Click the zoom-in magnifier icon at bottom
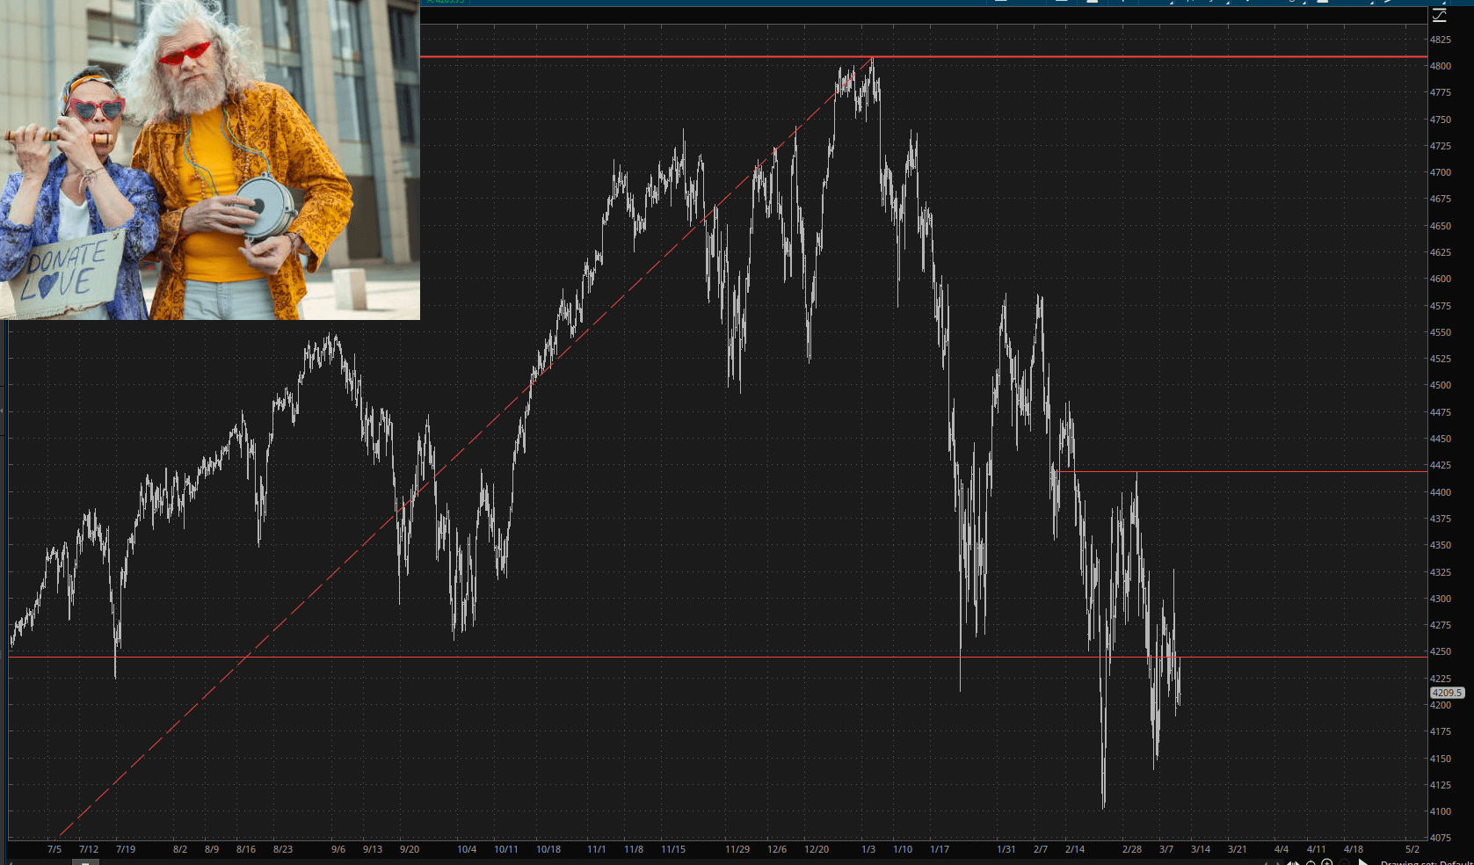The width and height of the screenshot is (1474, 865). click(1326, 862)
